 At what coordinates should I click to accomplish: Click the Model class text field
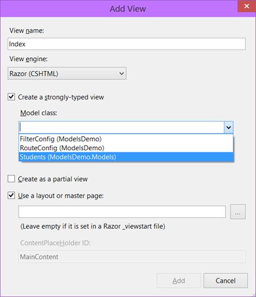[x=122, y=127]
